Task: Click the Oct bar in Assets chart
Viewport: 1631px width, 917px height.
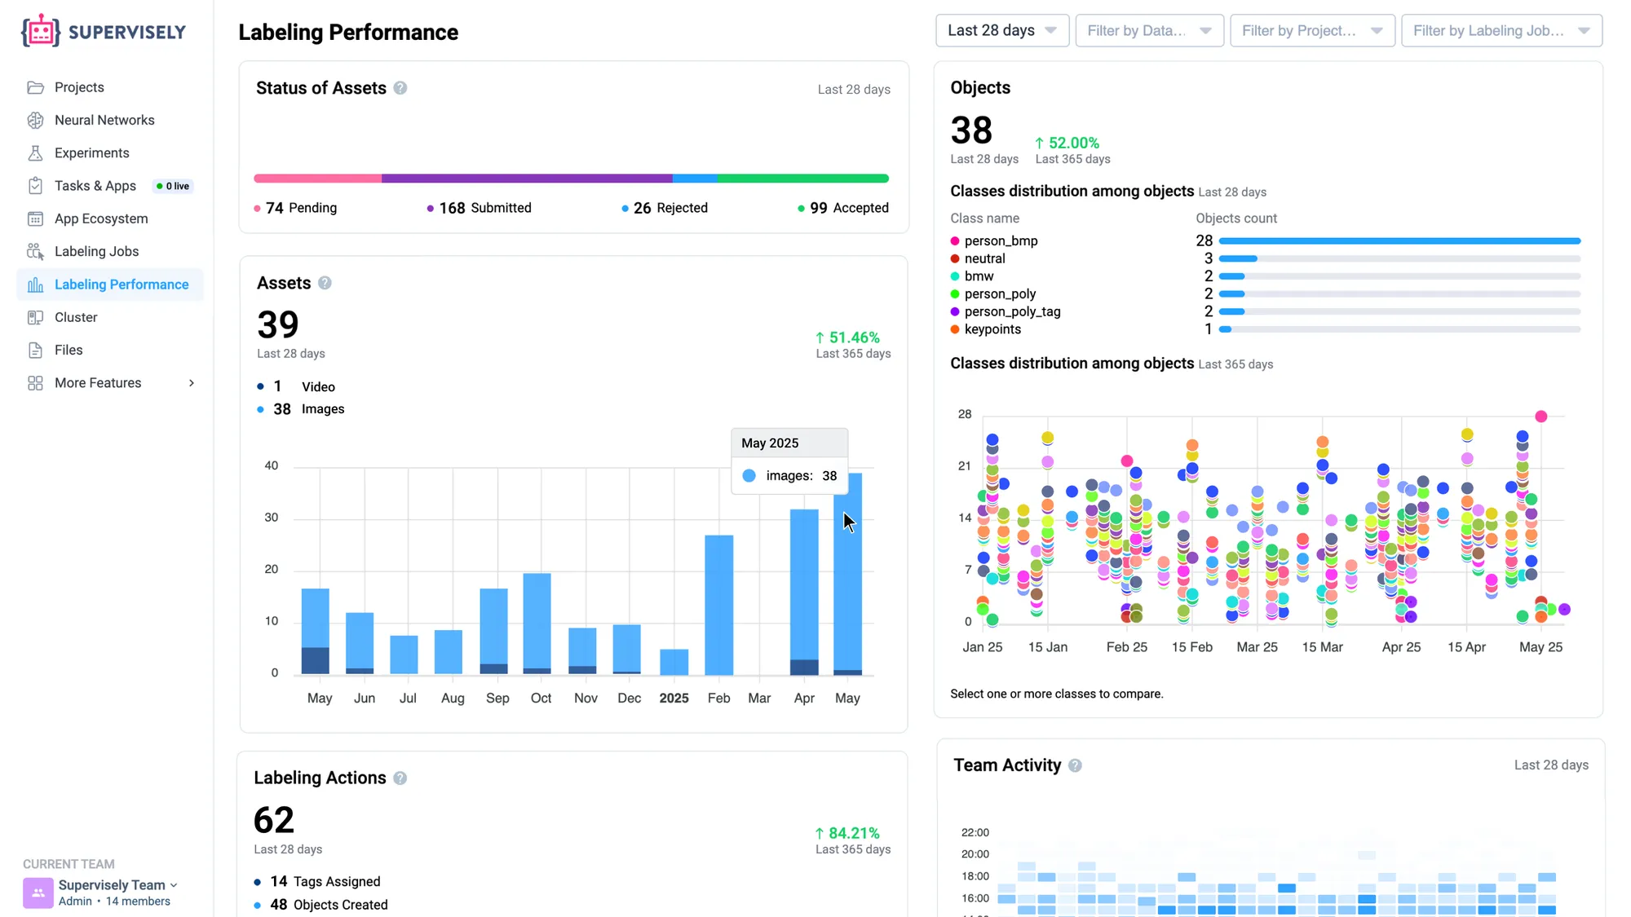Action: (537, 624)
